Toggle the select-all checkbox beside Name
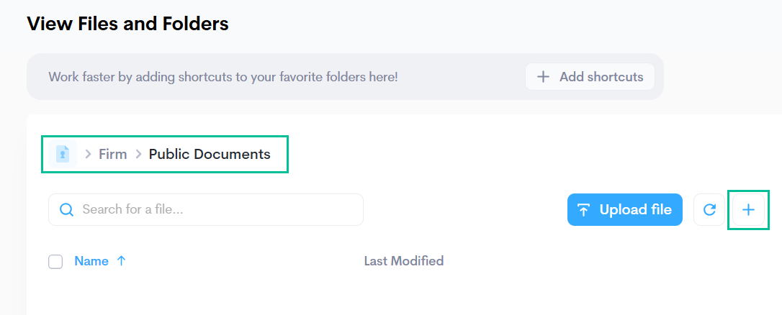This screenshot has height=315, width=782. pos(55,262)
